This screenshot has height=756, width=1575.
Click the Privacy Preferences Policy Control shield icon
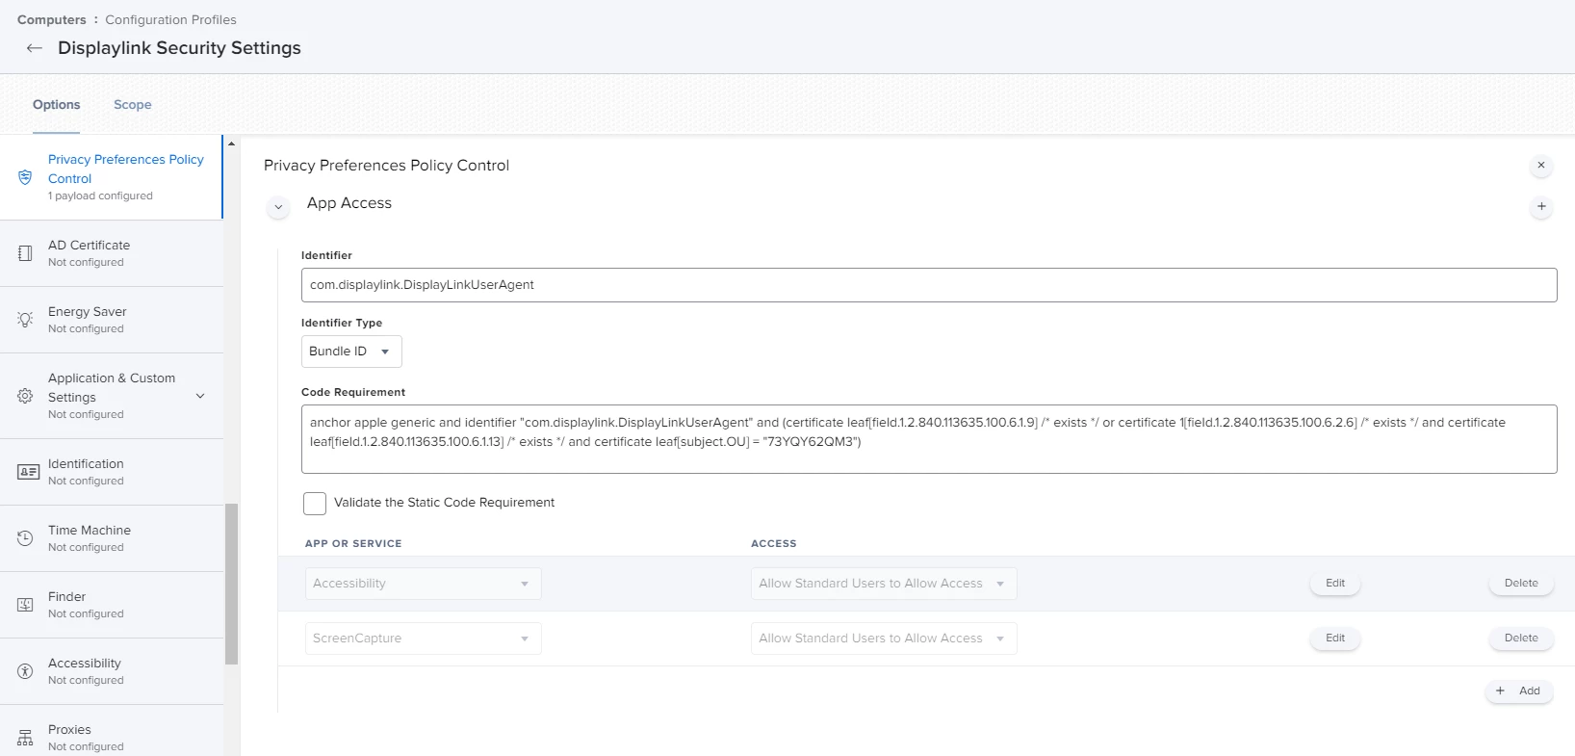(x=25, y=177)
